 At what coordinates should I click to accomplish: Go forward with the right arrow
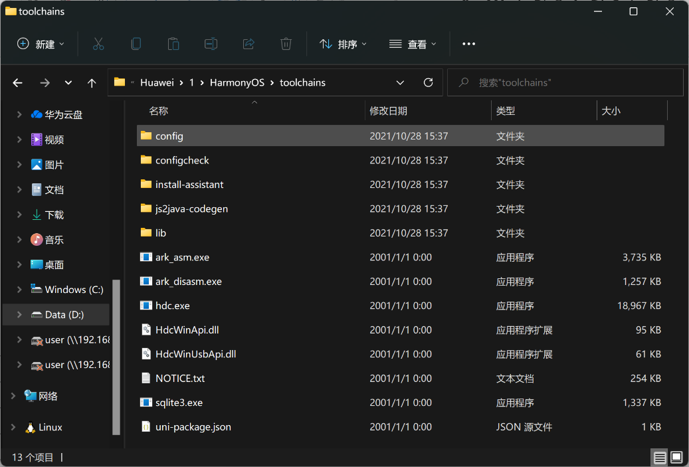(45, 82)
